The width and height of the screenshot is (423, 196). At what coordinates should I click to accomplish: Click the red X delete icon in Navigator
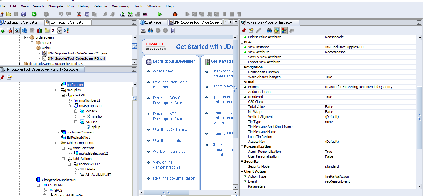[x=10, y=30]
